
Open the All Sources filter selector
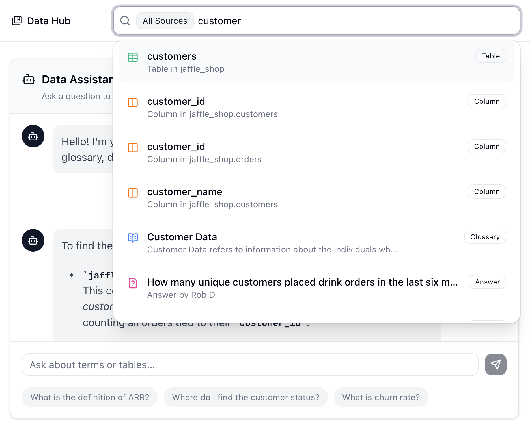coord(165,21)
